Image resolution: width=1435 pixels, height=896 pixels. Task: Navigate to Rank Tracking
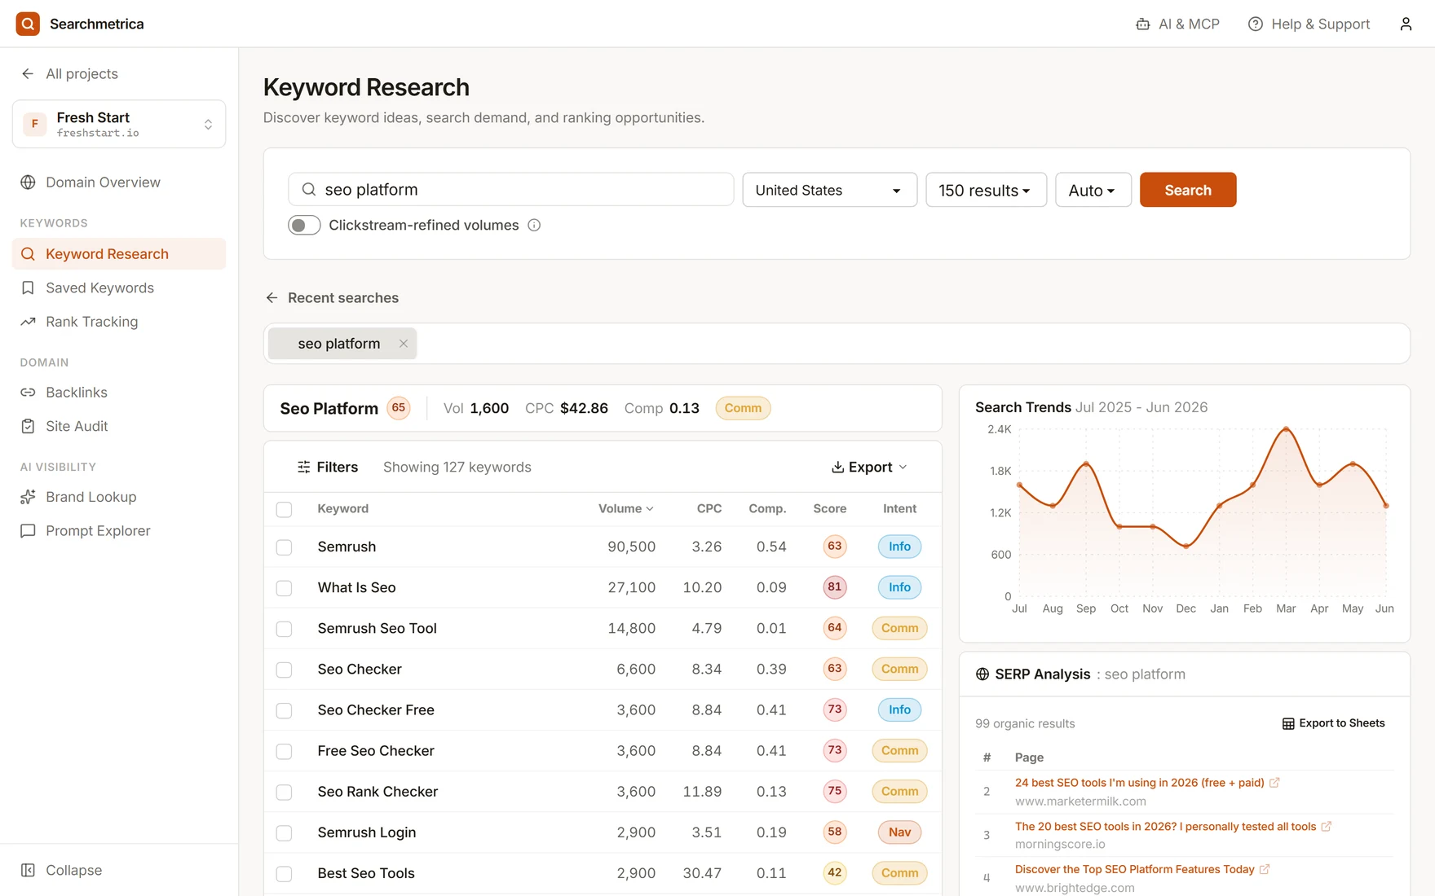[119, 322]
